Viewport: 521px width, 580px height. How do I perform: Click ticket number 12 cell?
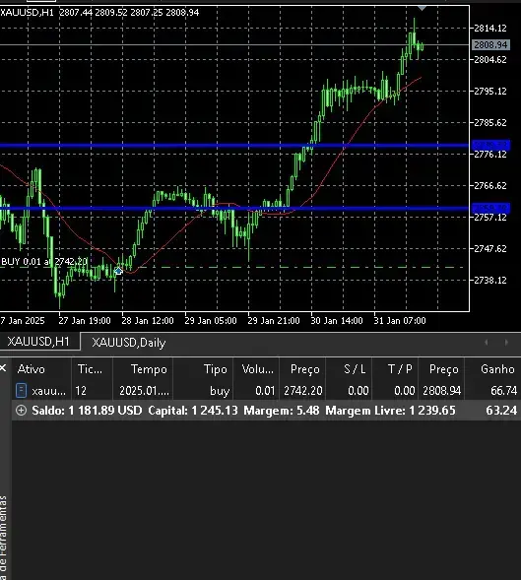click(x=81, y=391)
